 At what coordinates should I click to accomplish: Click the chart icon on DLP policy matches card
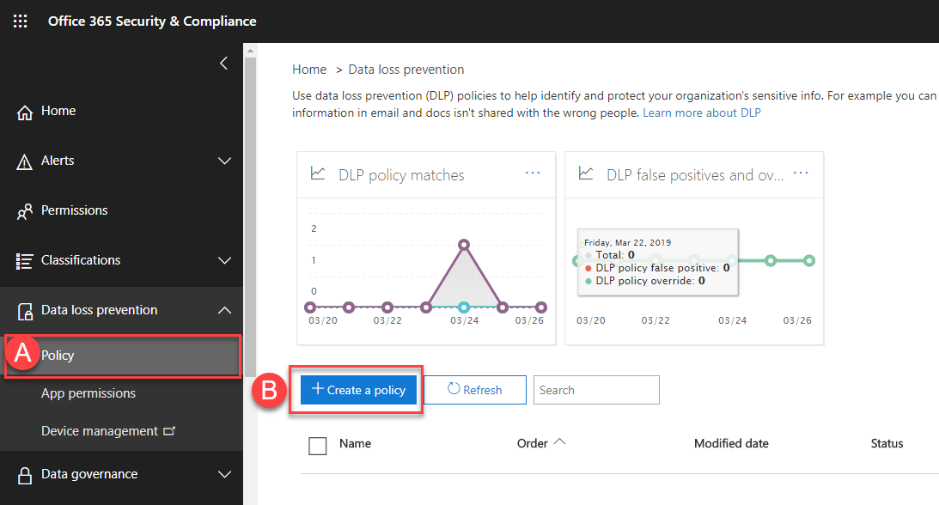click(318, 173)
